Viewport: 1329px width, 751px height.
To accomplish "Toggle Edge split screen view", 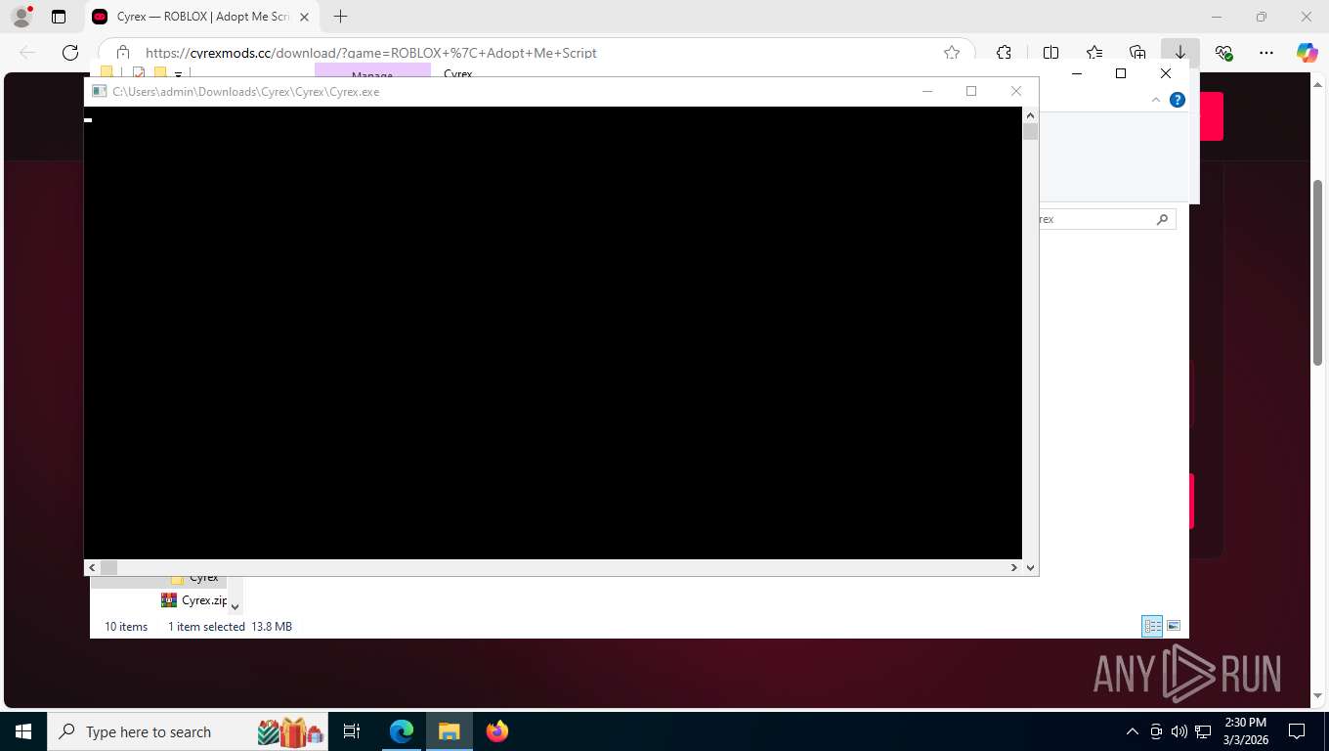I will click(x=1051, y=53).
